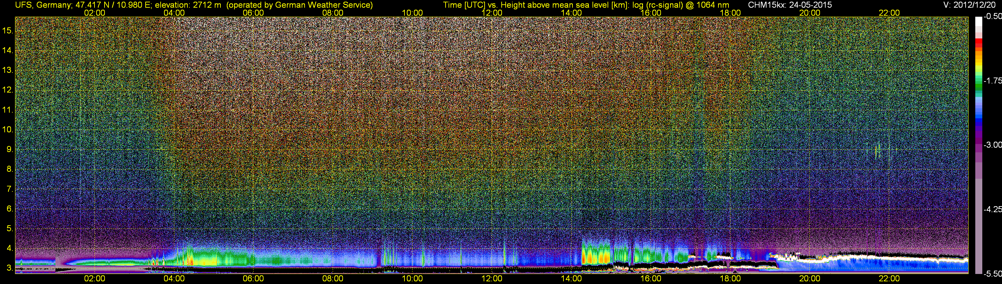
Task: Pick the "14." km height tick label
Action: coord(8,50)
